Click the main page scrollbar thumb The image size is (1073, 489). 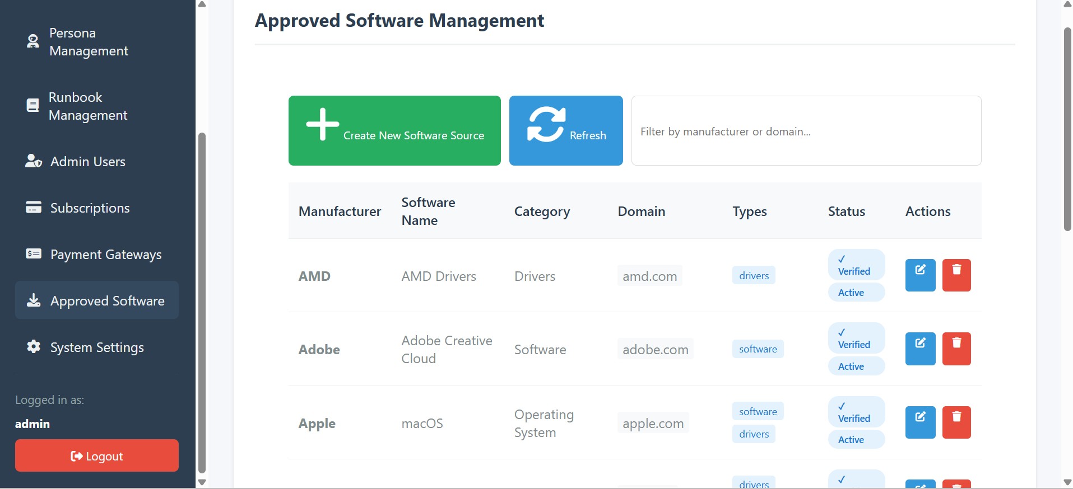pyautogui.click(x=1067, y=129)
